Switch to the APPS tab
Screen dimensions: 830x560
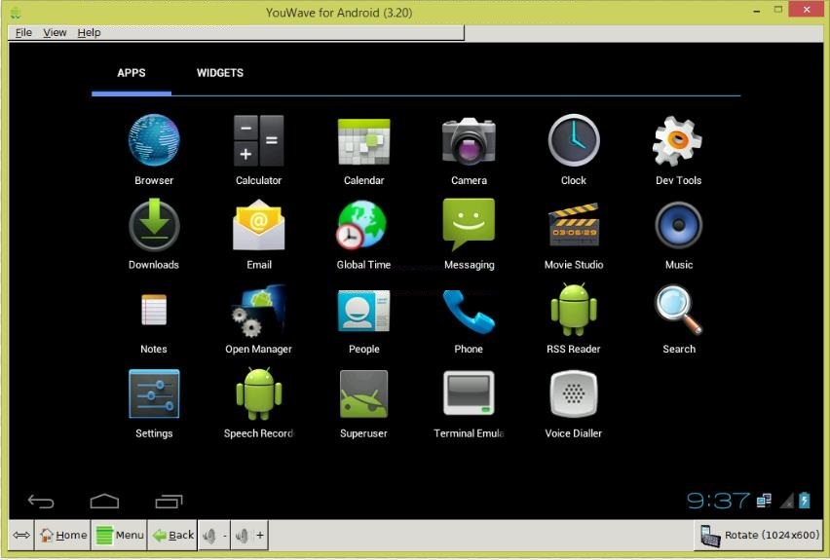click(132, 73)
